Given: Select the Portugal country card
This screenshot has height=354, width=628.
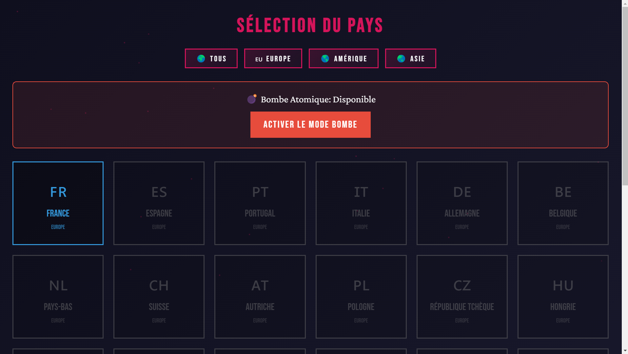Looking at the screenshot, I should coord(260,203).
